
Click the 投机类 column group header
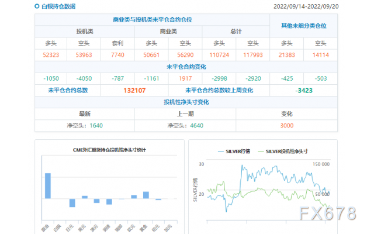(x=85, y=31)
